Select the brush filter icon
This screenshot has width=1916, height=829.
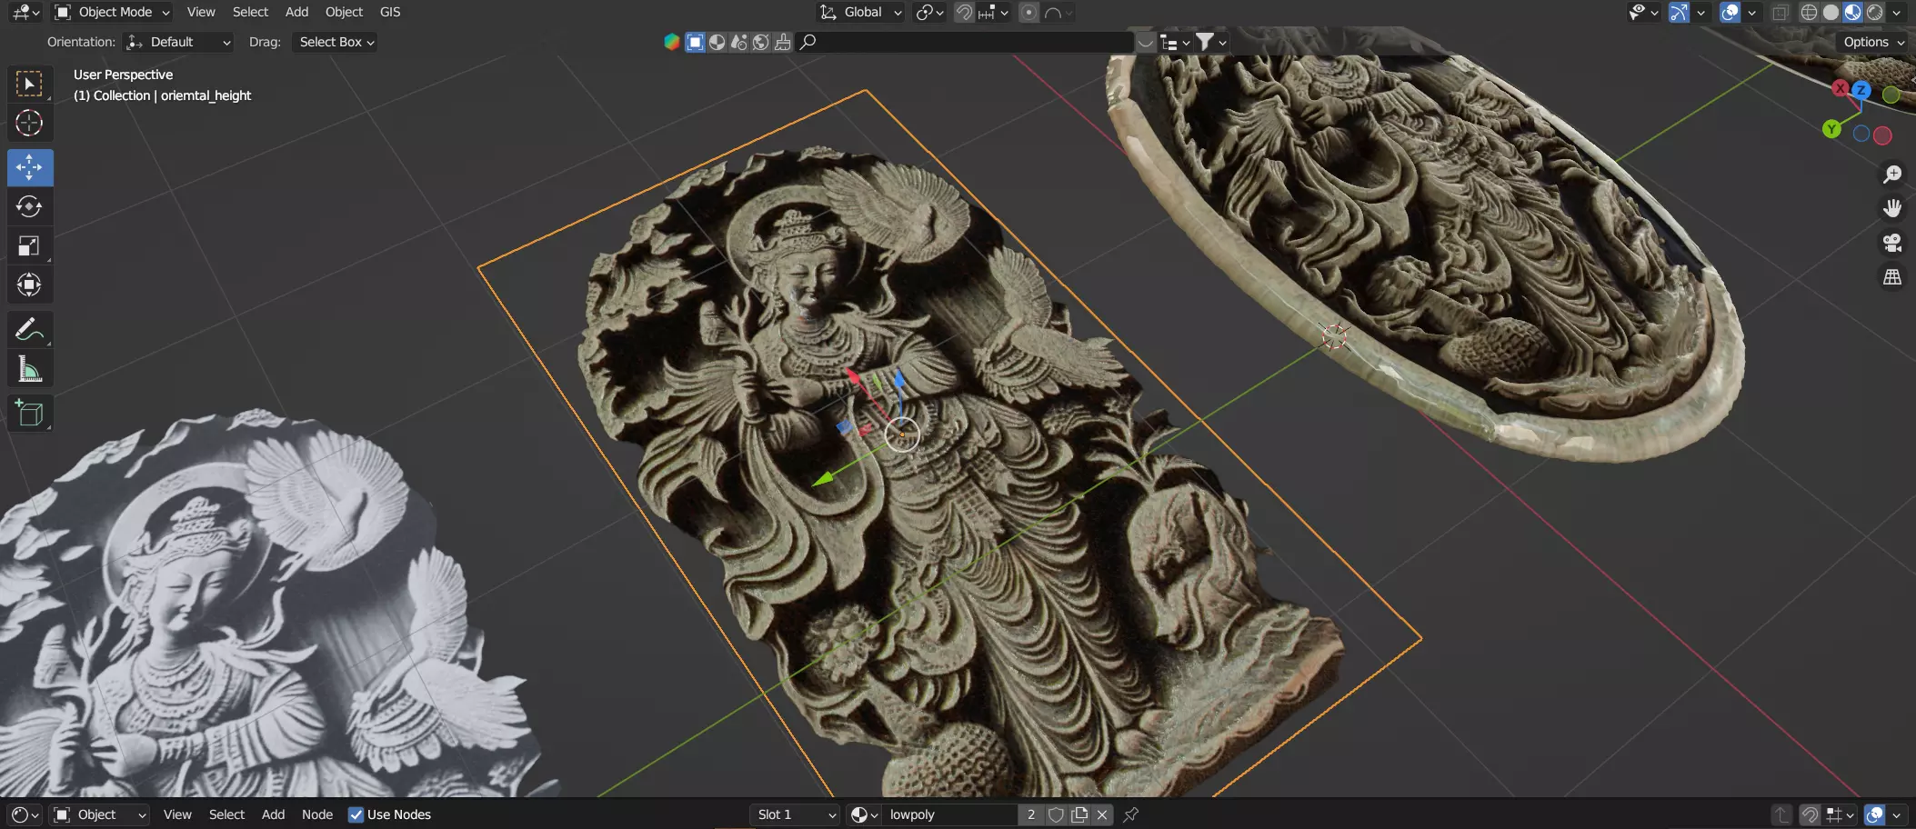(783, 42)
